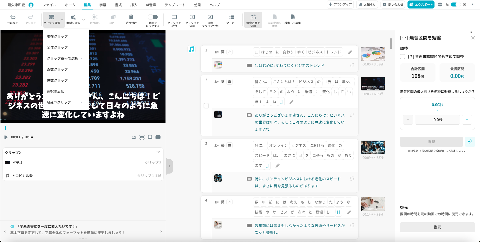This screenshot has height=242, width=480.
Task: Click the クリップを結合 icon
Action: click(x=174, y=17)
